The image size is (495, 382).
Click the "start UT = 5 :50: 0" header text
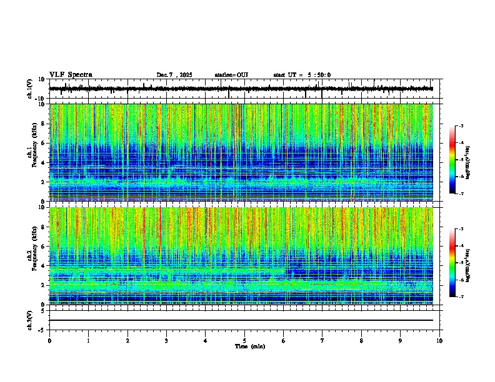coord(302,75)
